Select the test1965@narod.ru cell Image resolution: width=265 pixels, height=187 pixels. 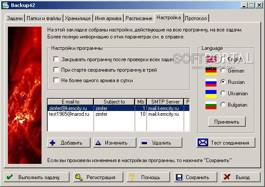[70, 114]
